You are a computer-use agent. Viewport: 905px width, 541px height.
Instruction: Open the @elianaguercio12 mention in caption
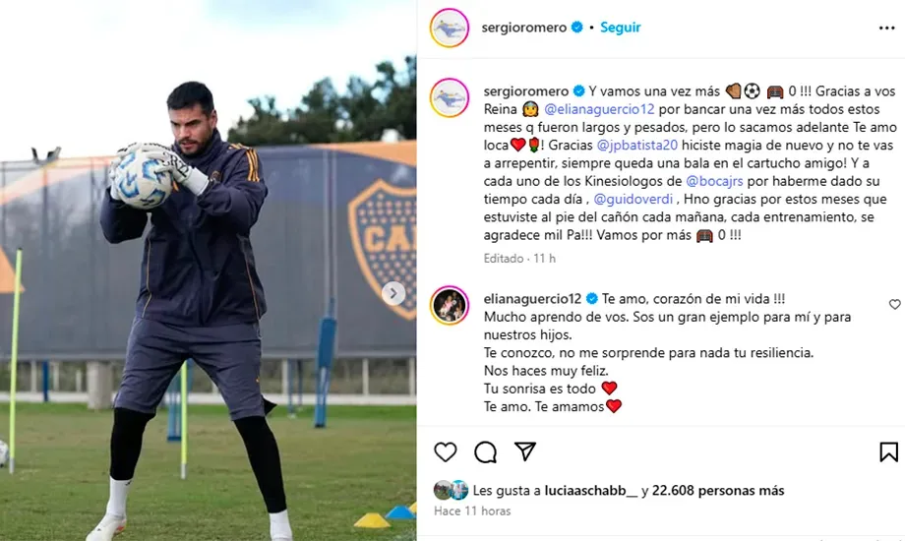coord(599,109)
